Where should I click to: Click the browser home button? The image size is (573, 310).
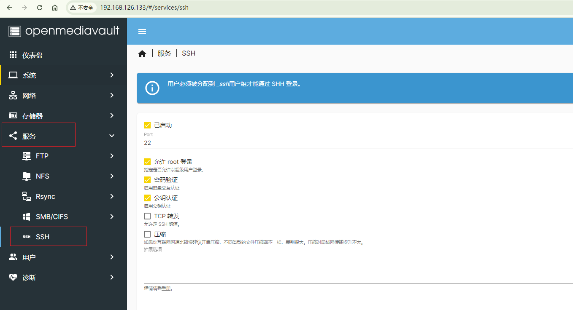click(55, 8)
